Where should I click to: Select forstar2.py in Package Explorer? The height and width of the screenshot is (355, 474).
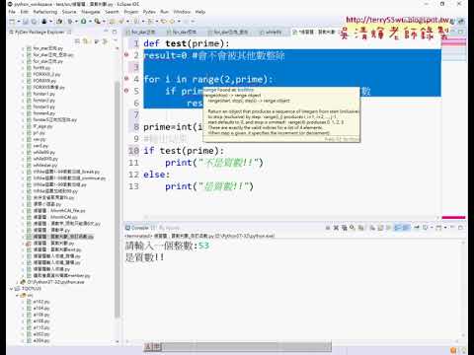point(43,101)
